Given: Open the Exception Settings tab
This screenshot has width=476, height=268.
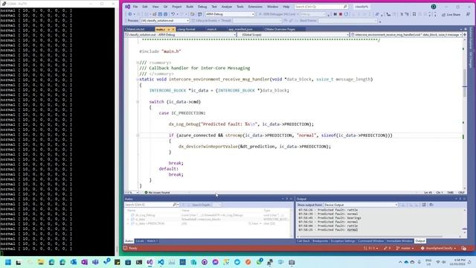Looking at the screenshot, I should pos(343,241).
